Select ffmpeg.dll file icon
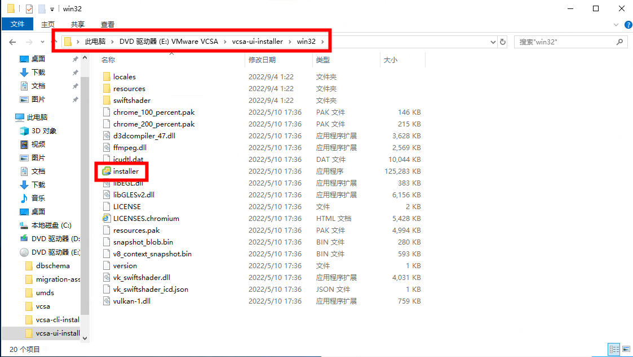This screenshot has height=357, width=633. click(x=107, y=147)
